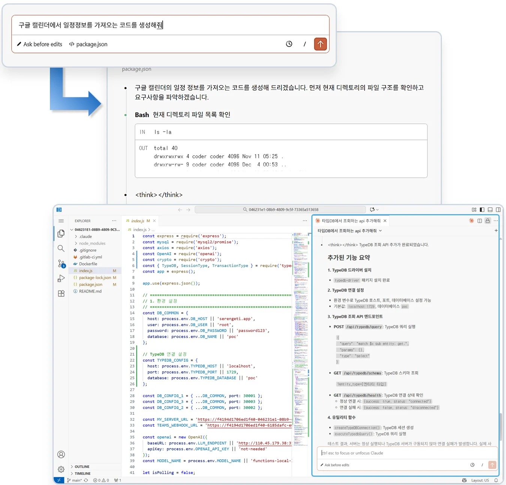Click the orange send arrow in top prompt
The image size is (506, 485).
coord(320,44)
